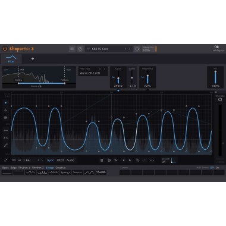Expand the editor with the fullscreen arrows icon
The height and width of the screenshot is (226, 226).
pos(6,160)
